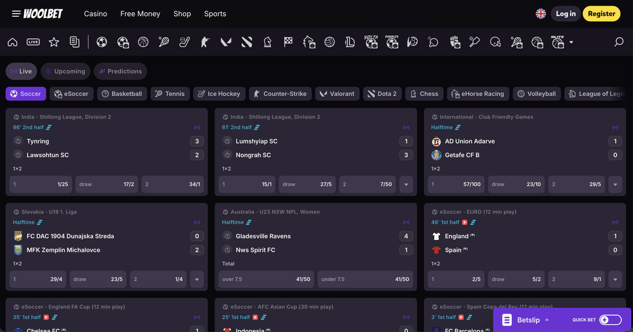Expand more sports arrow in the icon bar
This screenshot has height=332, width=633.
coord(571,42)
